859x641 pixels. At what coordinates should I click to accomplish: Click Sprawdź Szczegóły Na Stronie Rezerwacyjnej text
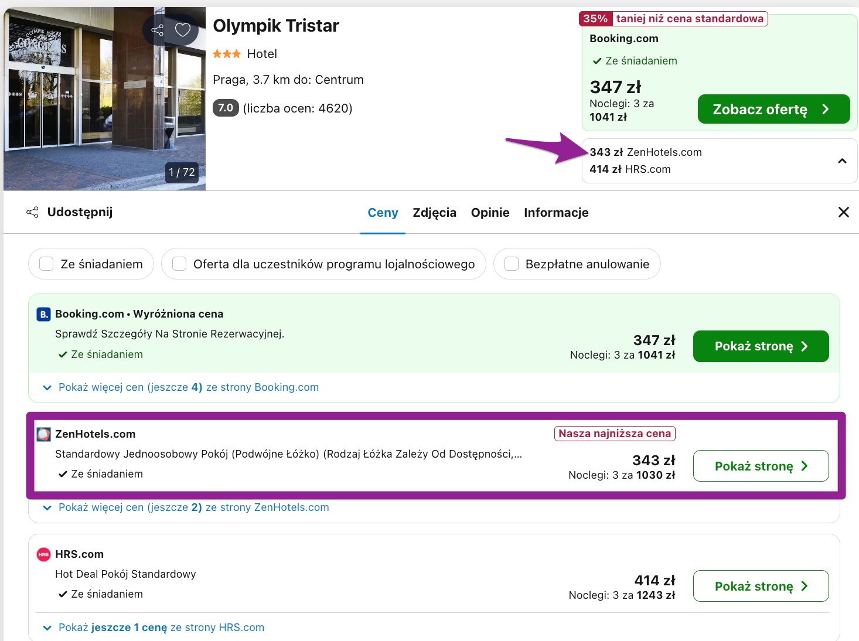coord(170,334)
